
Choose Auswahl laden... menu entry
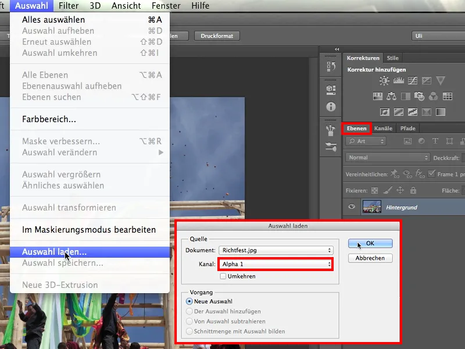90,252
